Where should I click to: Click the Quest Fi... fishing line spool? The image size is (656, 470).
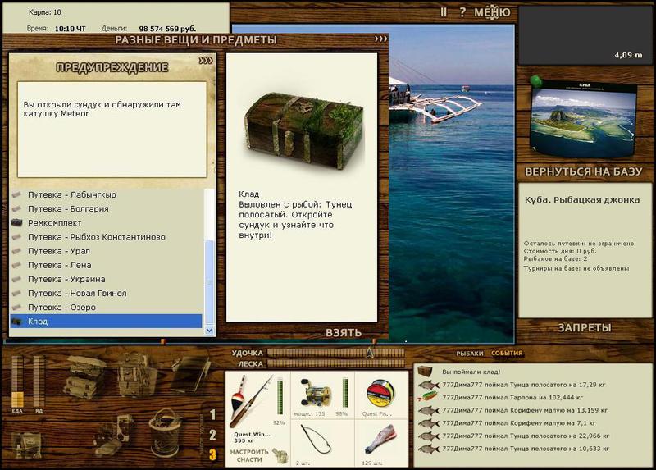[380, 395]
